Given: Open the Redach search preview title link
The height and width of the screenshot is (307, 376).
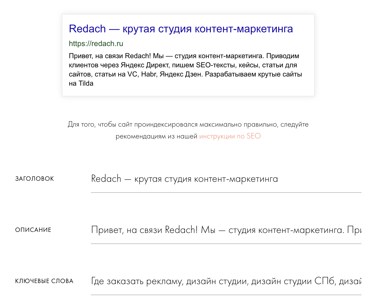Looking at the screenshot, I should pyautogui.click(x=181, y=29).
